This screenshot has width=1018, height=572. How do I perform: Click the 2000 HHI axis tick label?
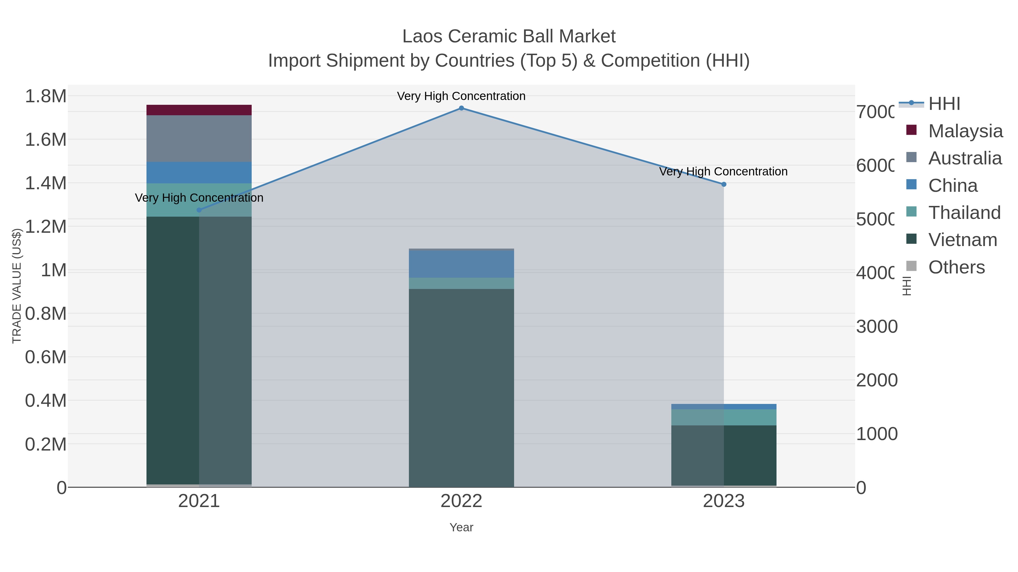[877, 380]
